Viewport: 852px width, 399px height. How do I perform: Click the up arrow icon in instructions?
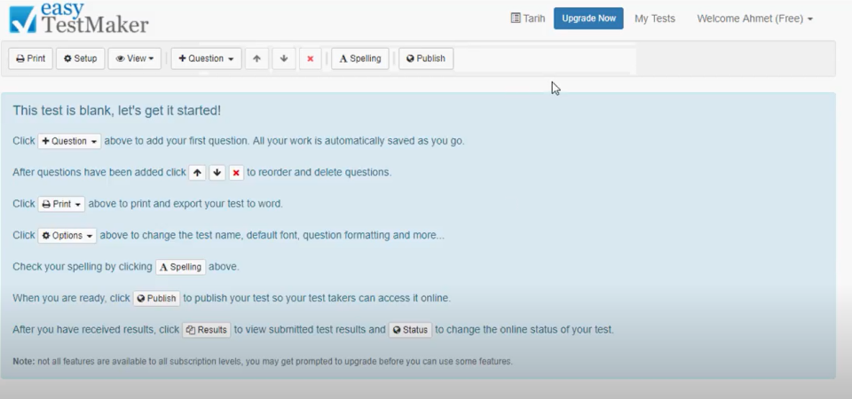[197, 173]
